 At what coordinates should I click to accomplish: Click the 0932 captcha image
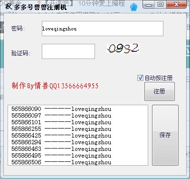123,49
